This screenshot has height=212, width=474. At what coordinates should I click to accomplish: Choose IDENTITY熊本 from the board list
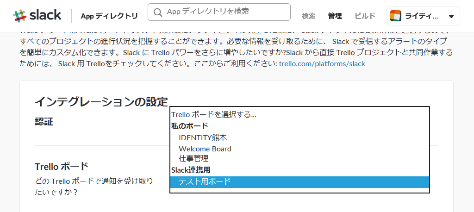tap(203, 137)
